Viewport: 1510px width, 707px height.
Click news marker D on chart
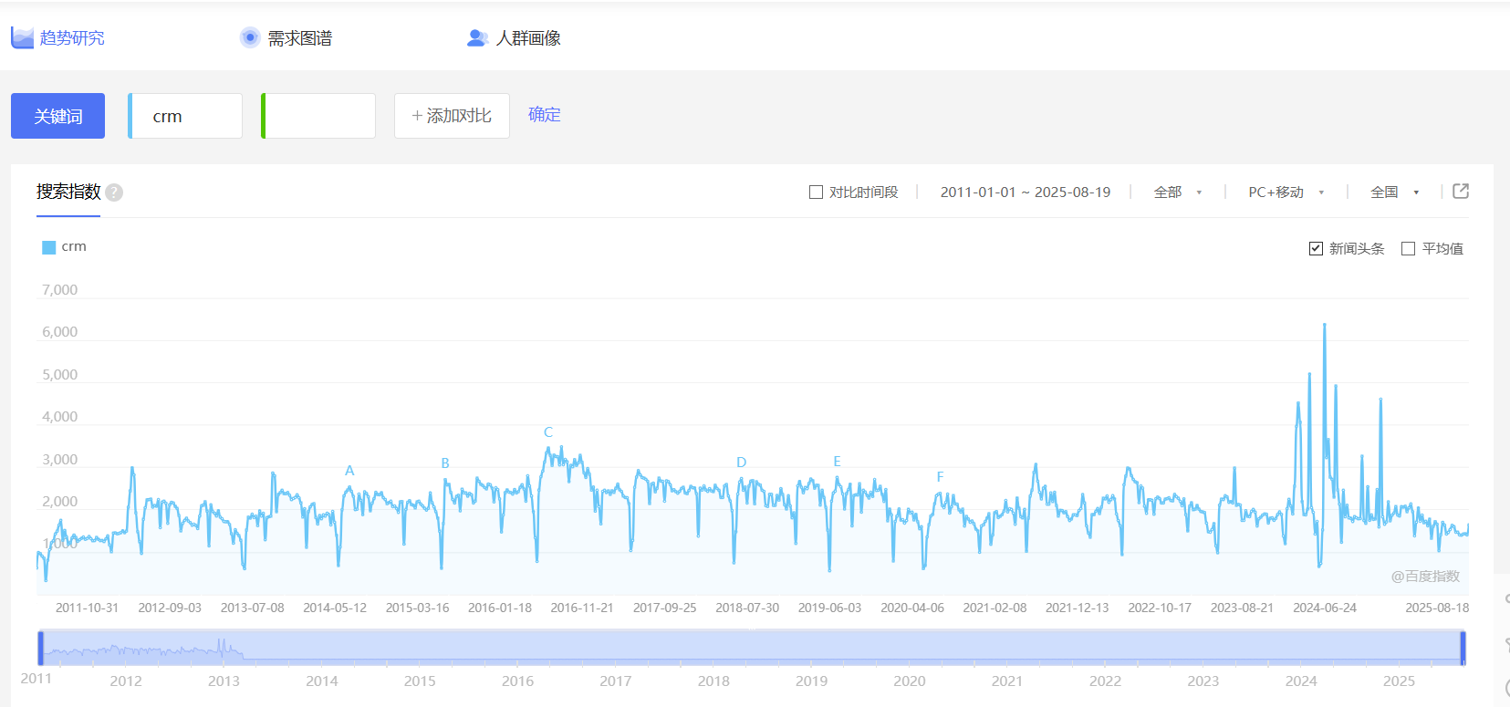(742, 463)
